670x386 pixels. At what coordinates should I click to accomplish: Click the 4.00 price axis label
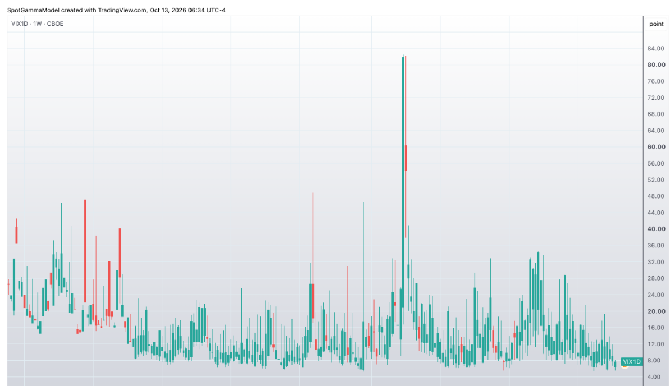tap(654, 377)
